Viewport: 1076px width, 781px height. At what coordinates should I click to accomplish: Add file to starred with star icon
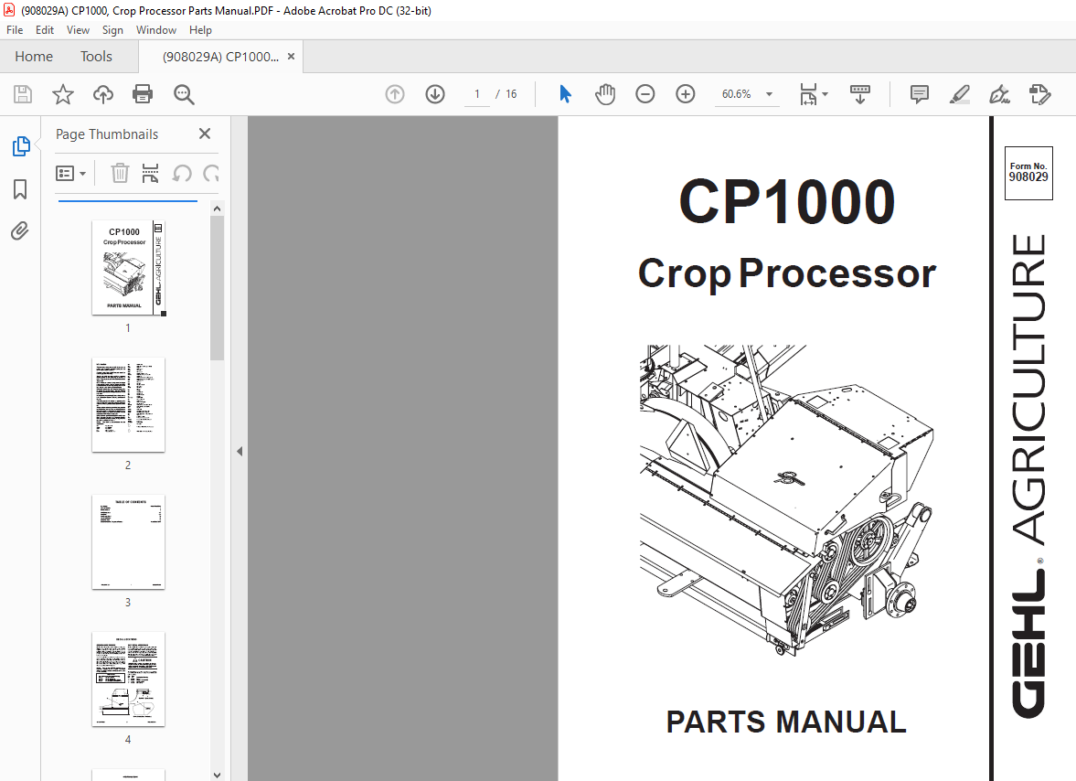click(63, 94)
